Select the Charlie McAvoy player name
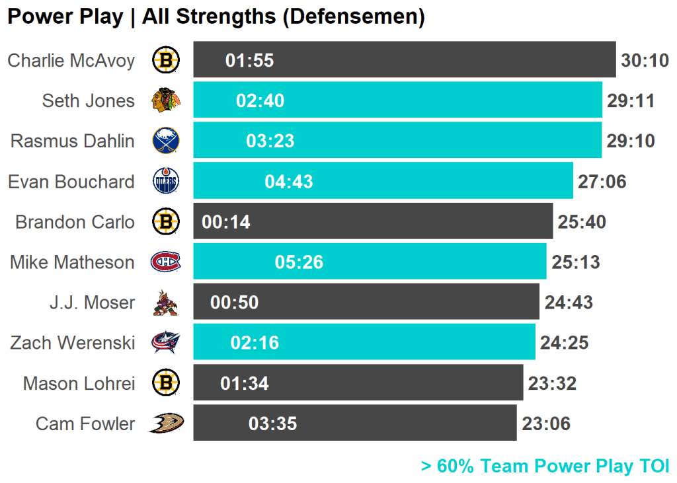 pos(71,61)
